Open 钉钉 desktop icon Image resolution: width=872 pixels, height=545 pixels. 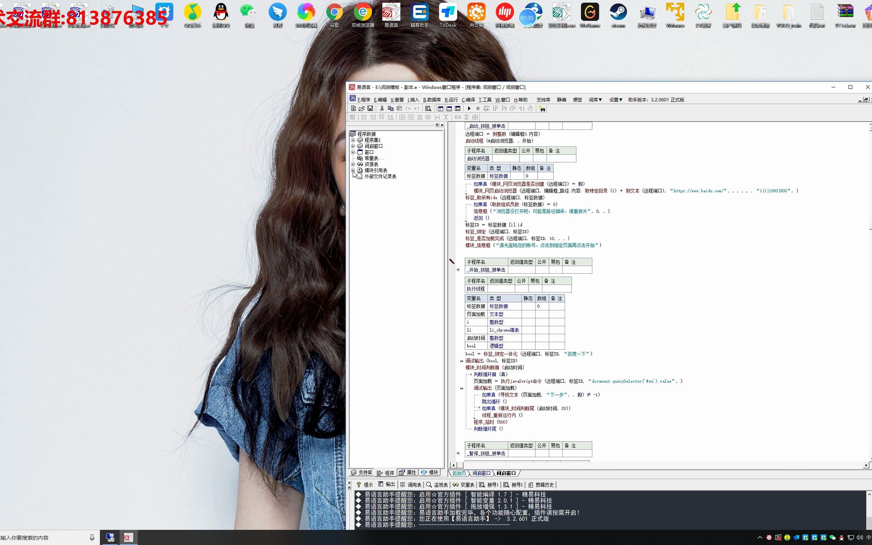pyautogui.click(x=278, y=15)
